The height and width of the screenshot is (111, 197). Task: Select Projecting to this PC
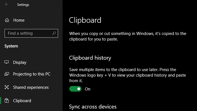pyautogui.click(x=31, y=74)
